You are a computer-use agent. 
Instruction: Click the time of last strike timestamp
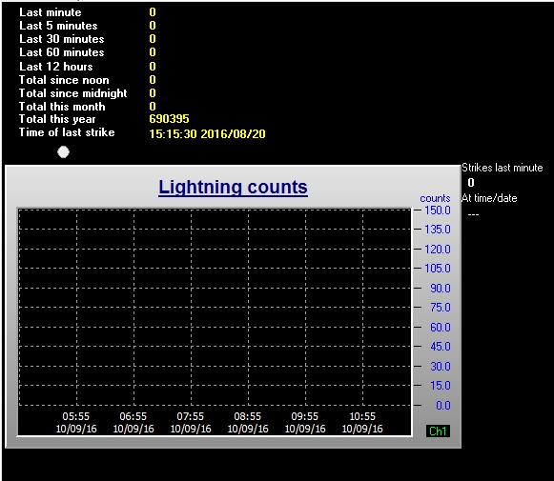coord(207,133)
